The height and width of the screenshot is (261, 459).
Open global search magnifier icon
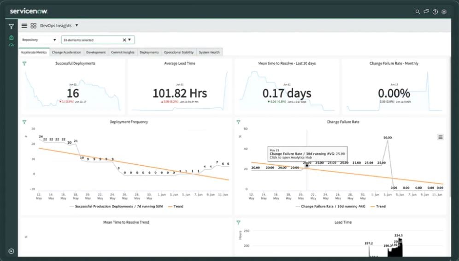pos(418,12)
